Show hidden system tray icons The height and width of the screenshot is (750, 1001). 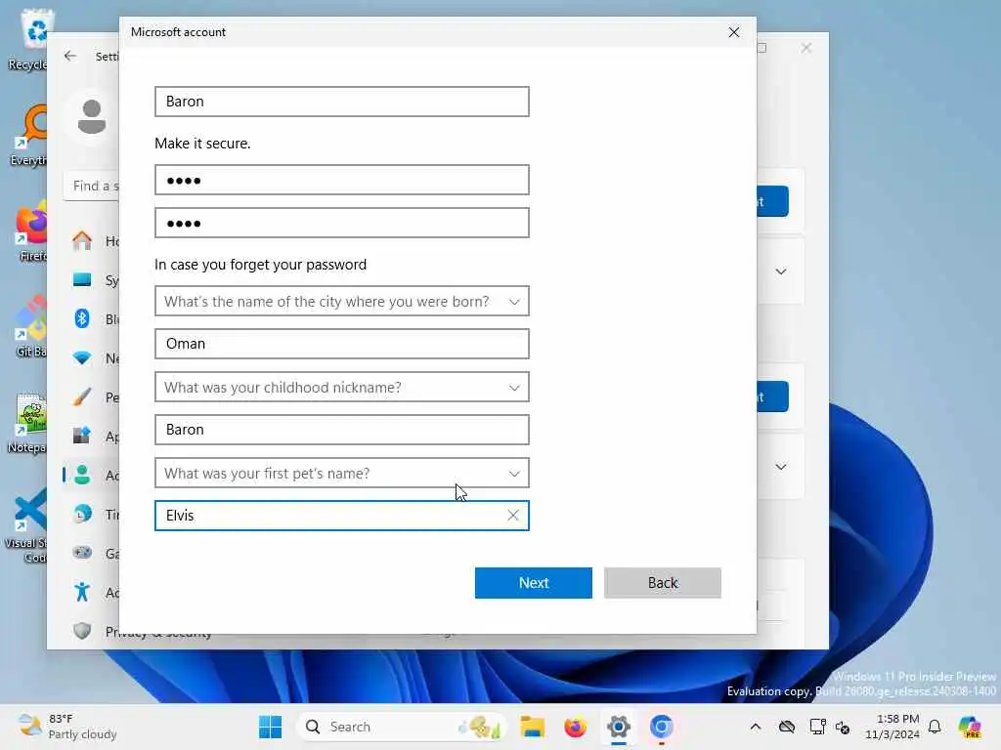(x=756, y=727)
